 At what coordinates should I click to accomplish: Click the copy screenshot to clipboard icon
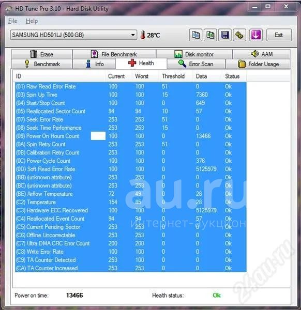click(x=210, y=35)
